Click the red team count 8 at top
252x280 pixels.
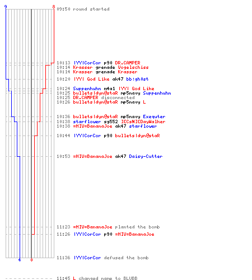tap(54, 7)
